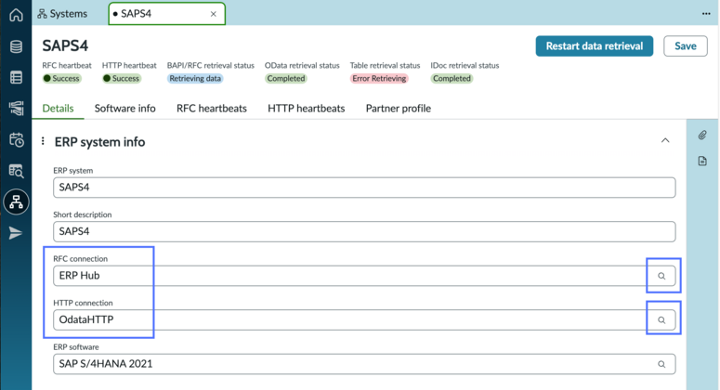The height and width of the screenshot is (390, 720).
Task: Select the SAPS4 tab
Action: point(166,14)
